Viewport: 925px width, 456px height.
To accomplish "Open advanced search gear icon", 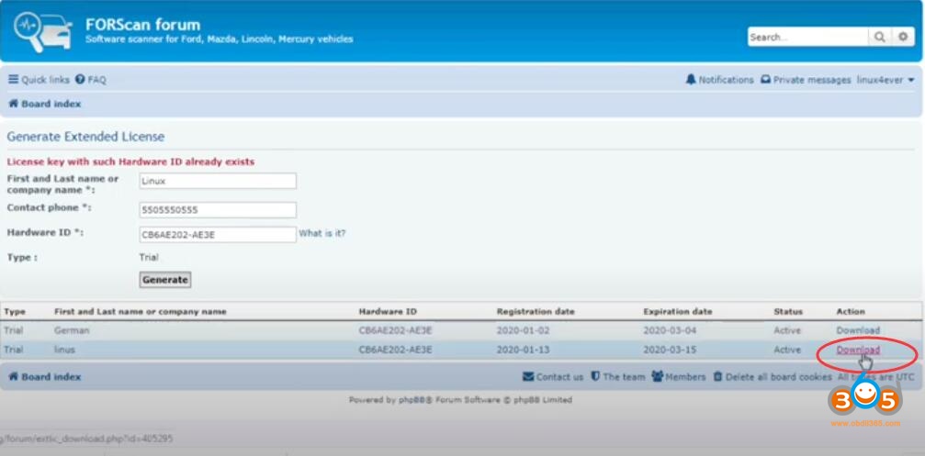I will 903,37.
